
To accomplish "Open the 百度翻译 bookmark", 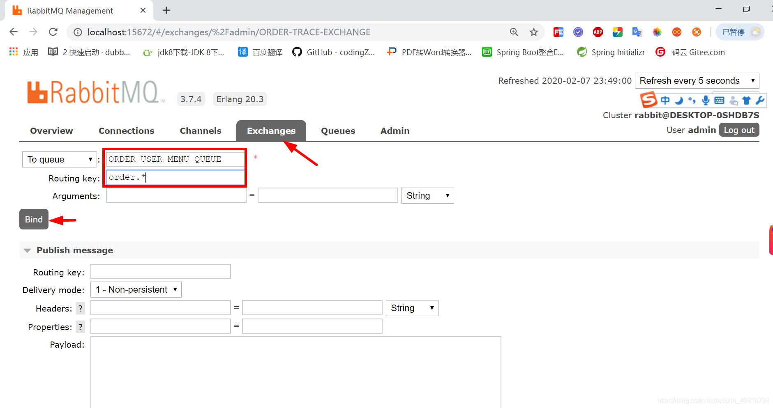I will tap(260, 52).
